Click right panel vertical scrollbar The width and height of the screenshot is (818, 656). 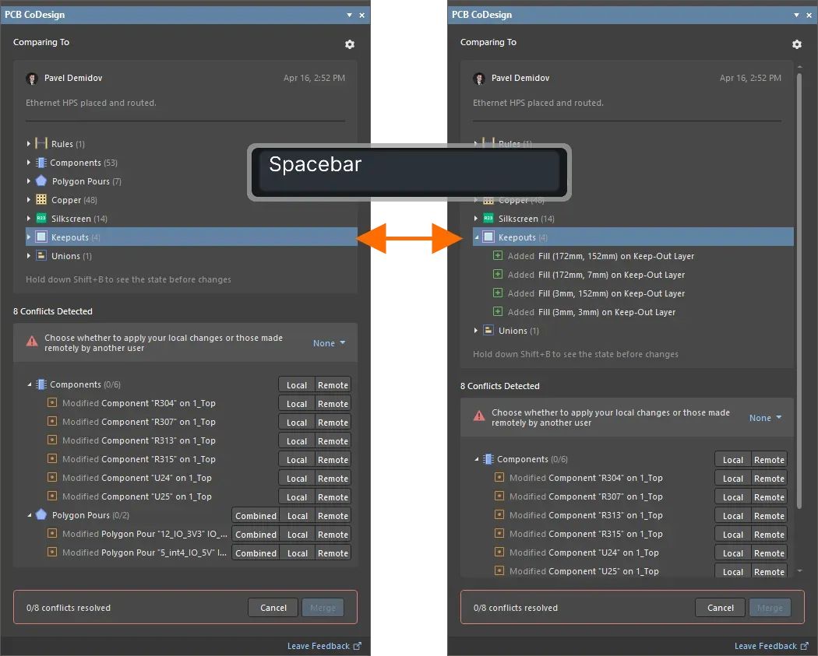(x=799, y=290)
